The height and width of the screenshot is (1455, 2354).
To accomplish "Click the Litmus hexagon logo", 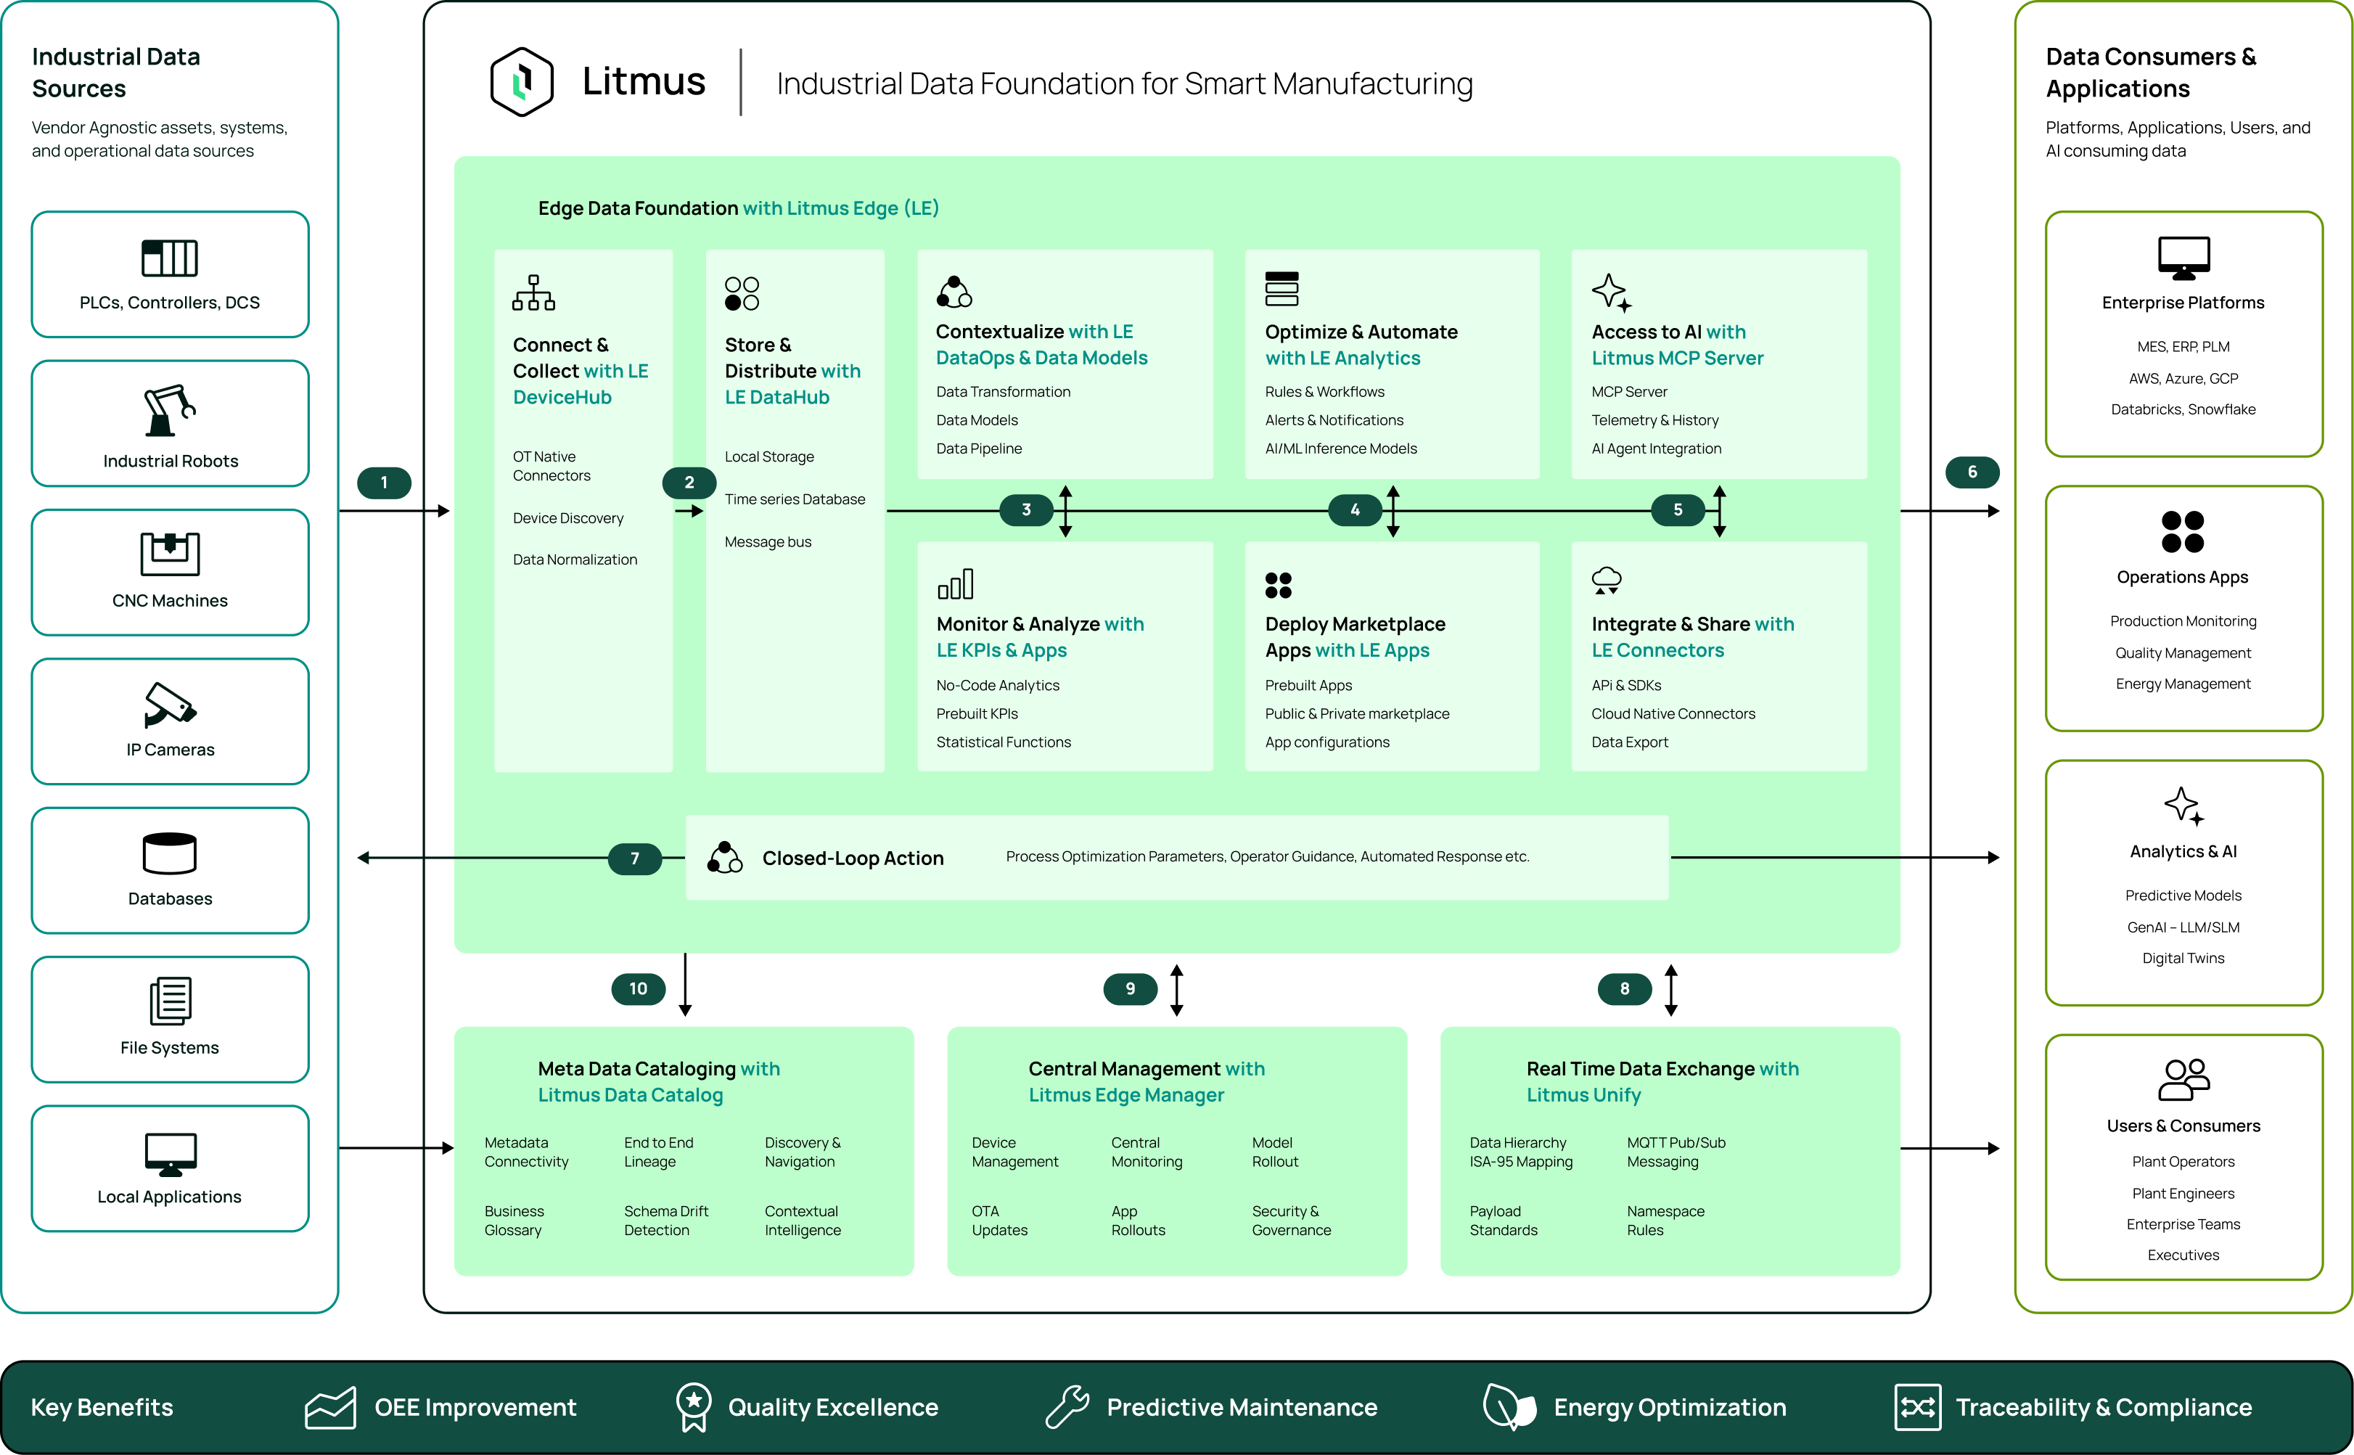I will tap(522, 83).
